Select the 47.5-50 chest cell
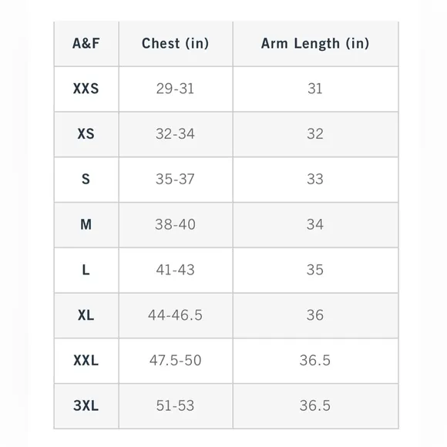Viewport: 447px width, 447px height. click(175, 361)
